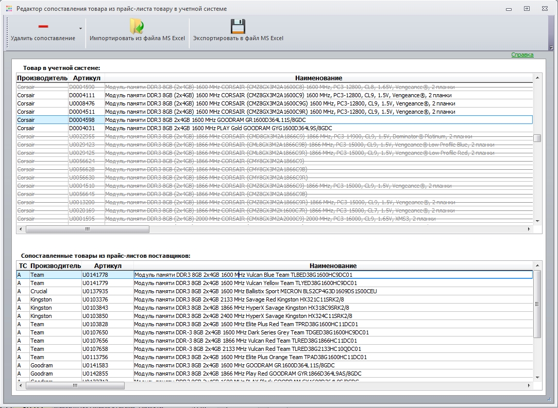Click name cell Elite Plus Orange Team

coord(333,357)
